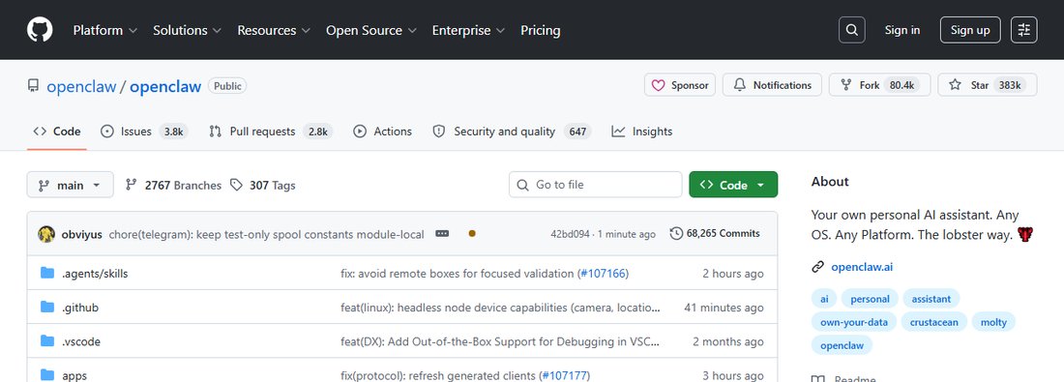Open the openclaw.ai website link

pos(862,267)
